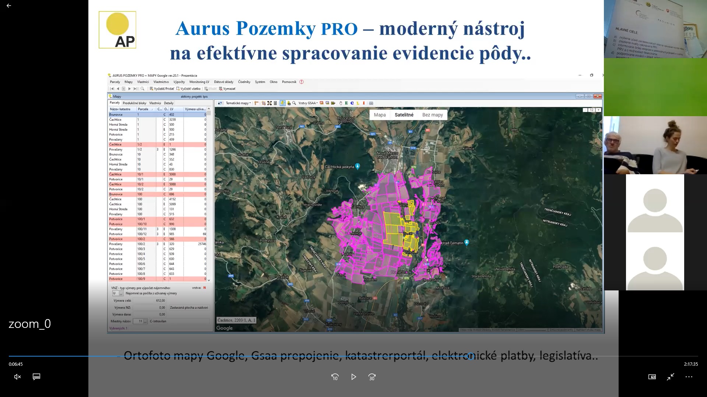Switch to mini view mode
The height and width of the screenshot is (397, 707).
652,377
